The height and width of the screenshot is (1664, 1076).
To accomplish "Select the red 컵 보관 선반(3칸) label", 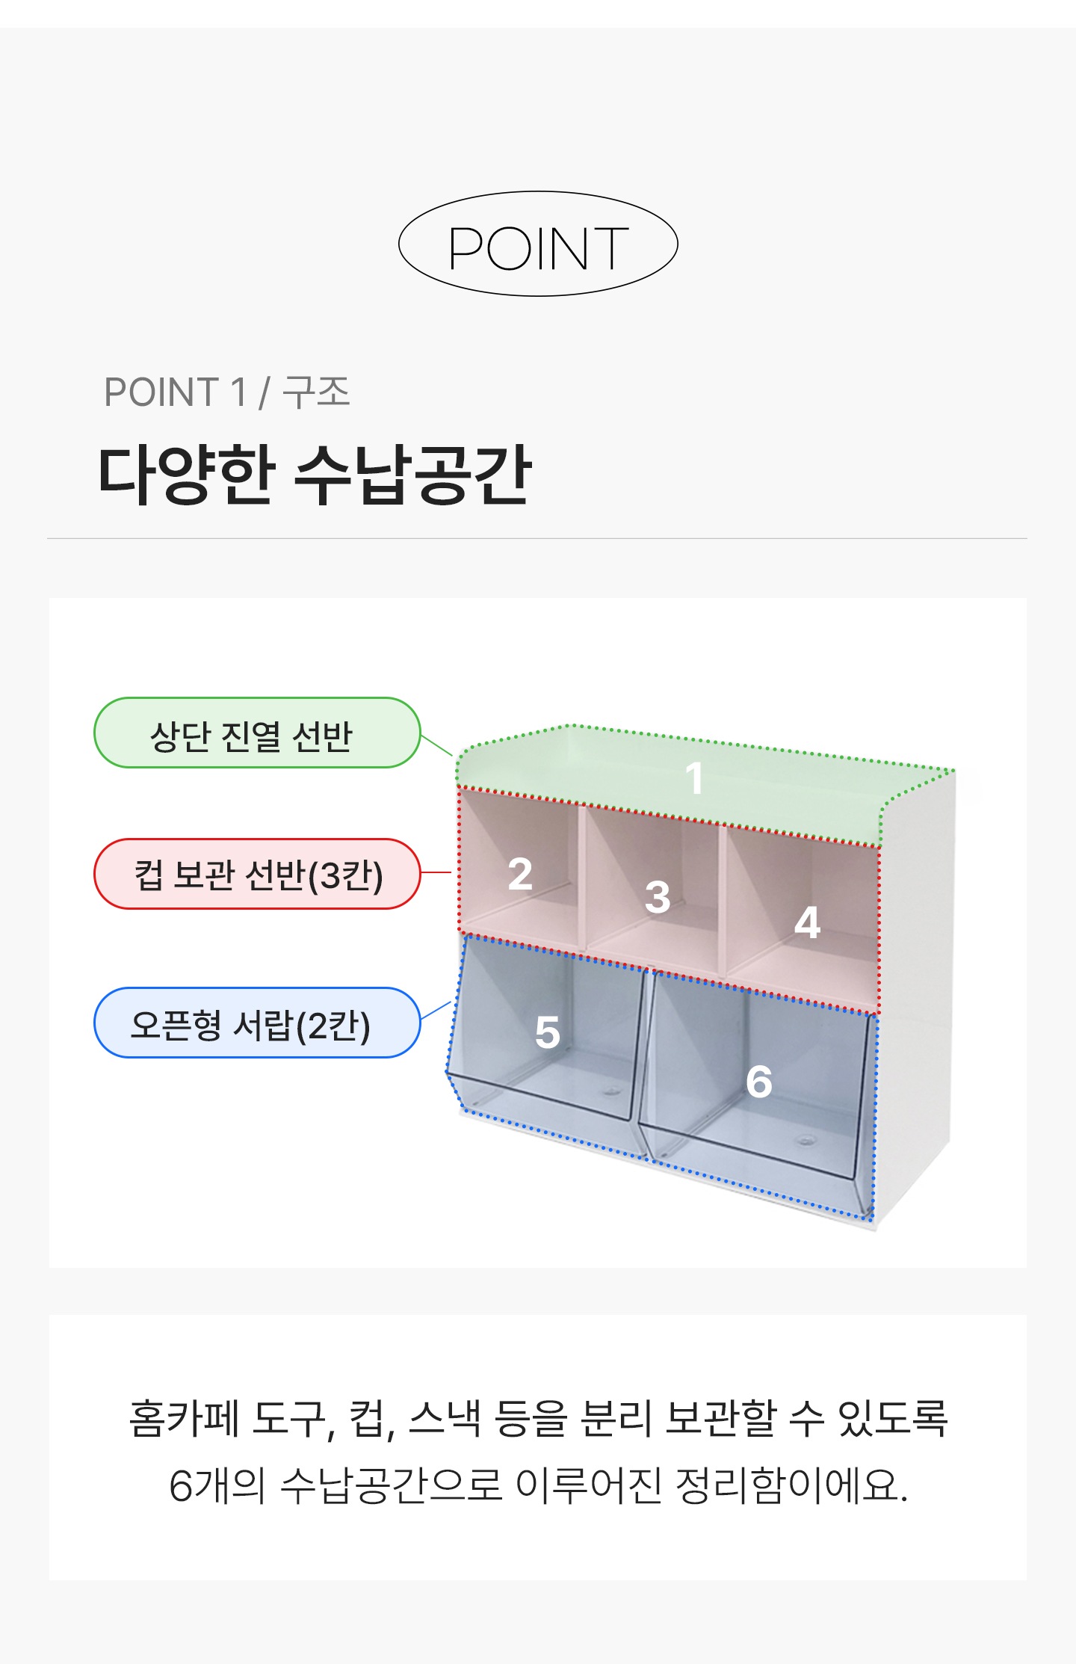I will coord(257,874).
